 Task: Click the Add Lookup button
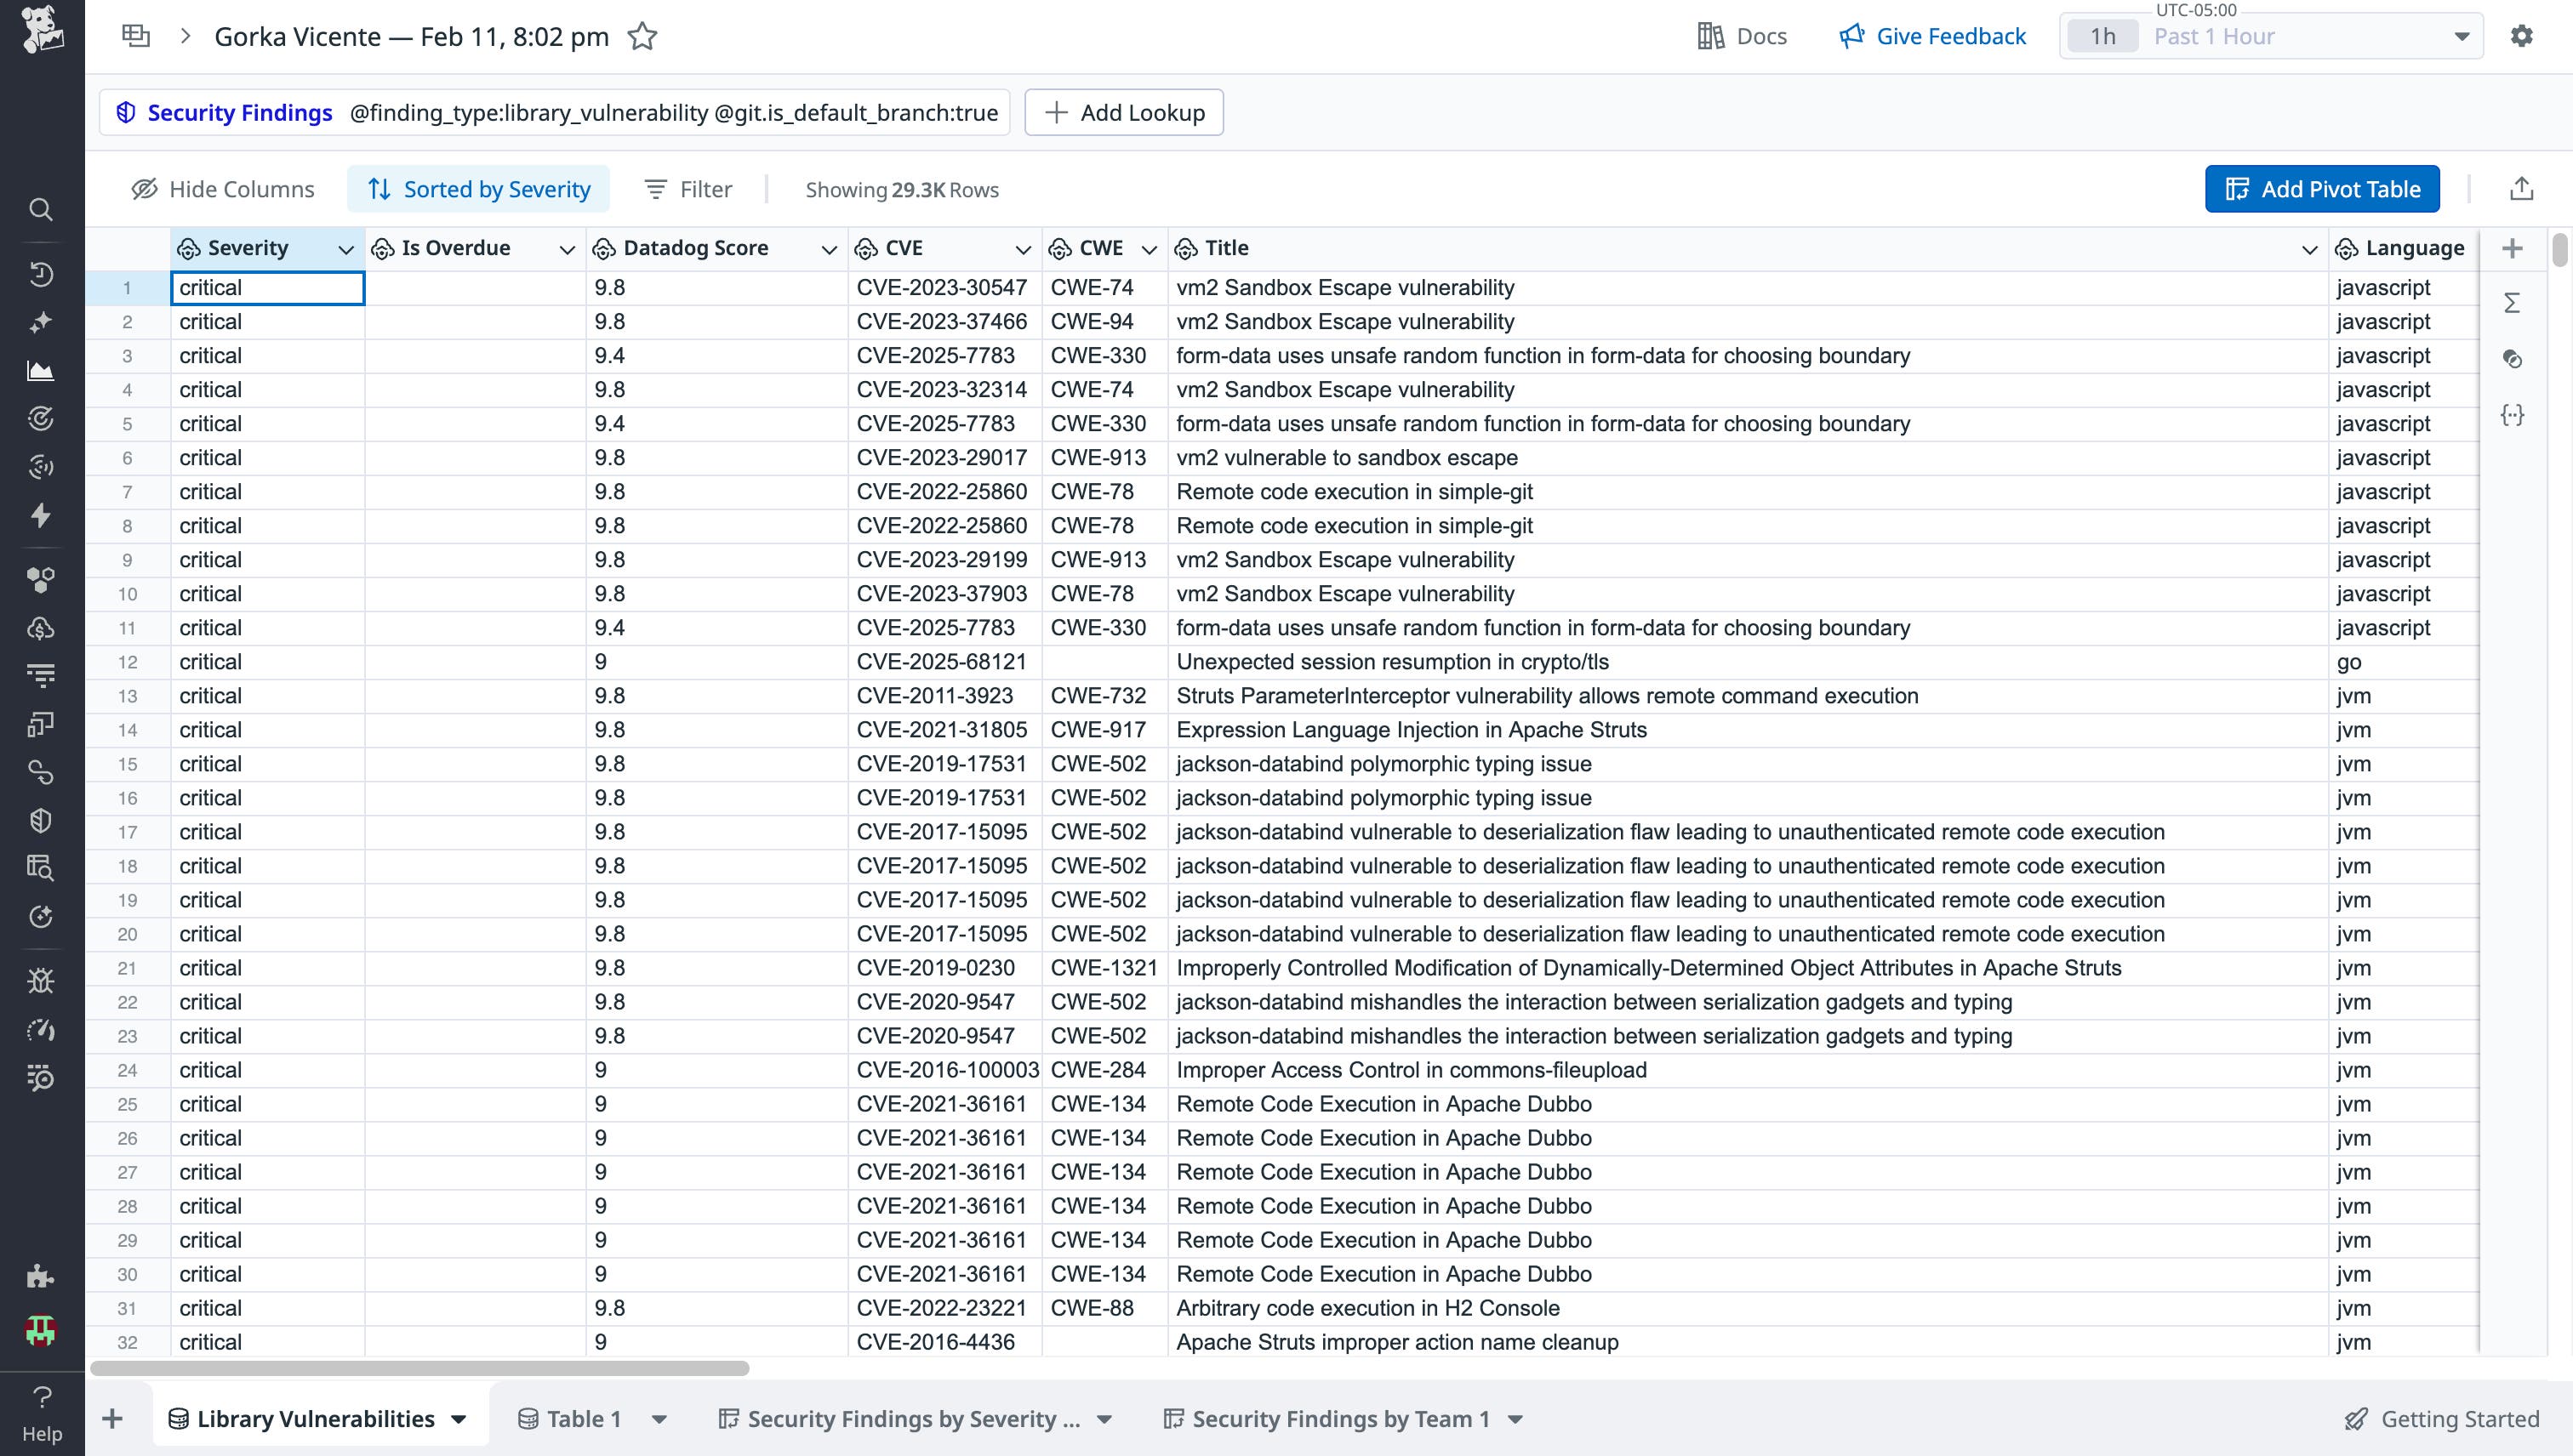point(1123,112)
